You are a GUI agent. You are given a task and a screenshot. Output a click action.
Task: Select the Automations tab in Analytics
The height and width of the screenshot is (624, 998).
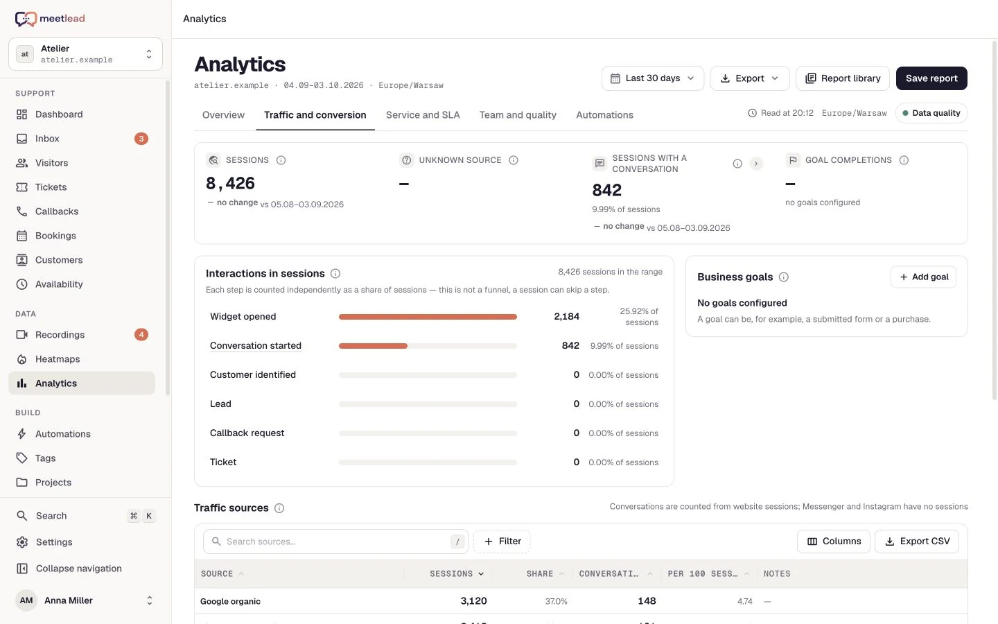(x=604, y=115)
